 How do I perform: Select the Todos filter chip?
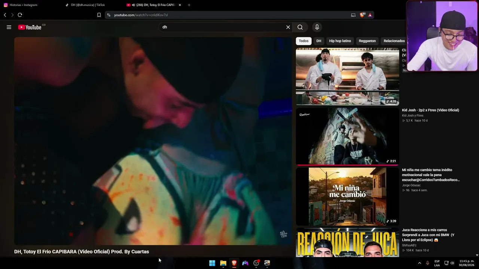pyautogui.click(x=303, y=41)
